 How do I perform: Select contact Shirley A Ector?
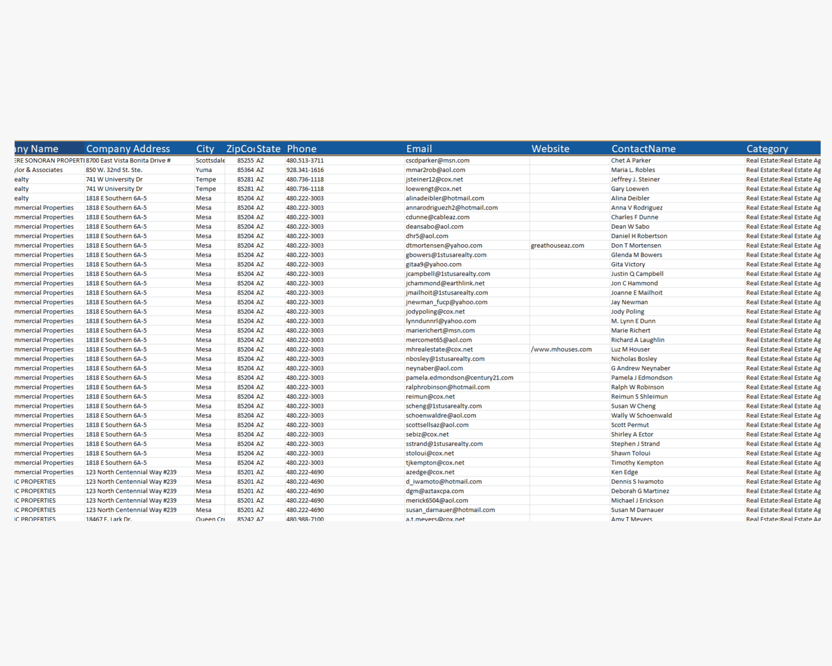(632, 434)
